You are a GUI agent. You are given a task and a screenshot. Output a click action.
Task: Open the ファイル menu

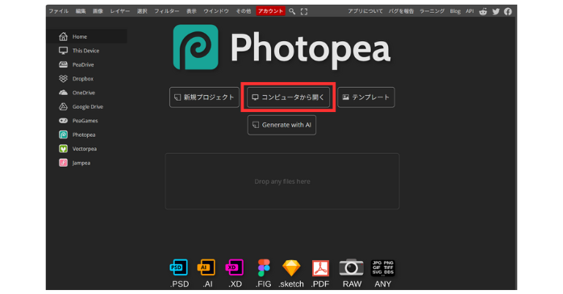pos(59,11)
